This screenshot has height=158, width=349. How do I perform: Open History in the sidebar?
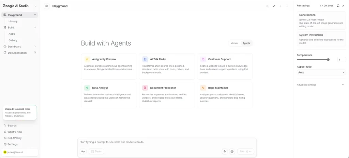click(13, 21)
